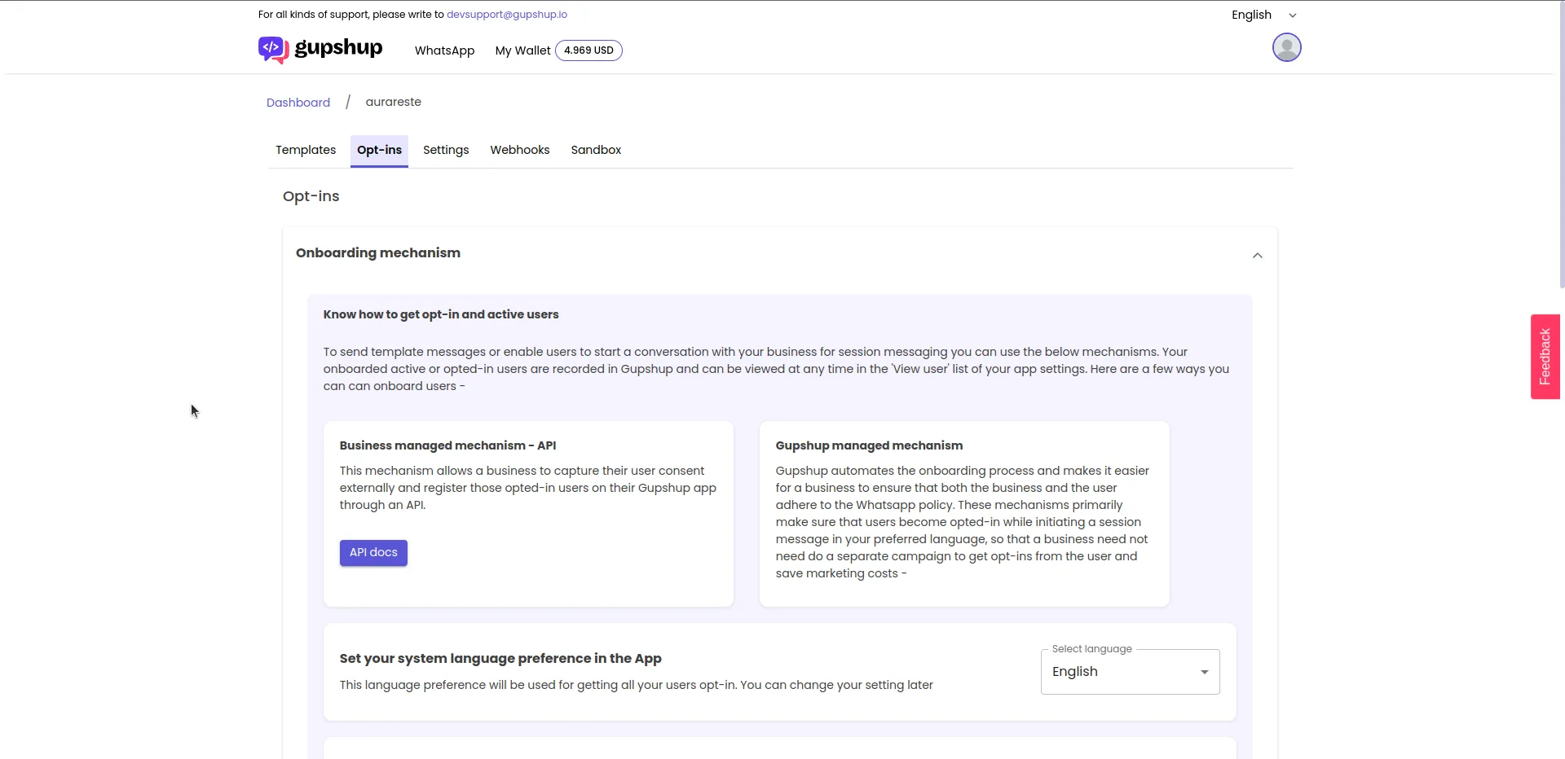Collapse the Onboarding mechanism section
1565x759 pixels.
click(x=1257, y=255)
